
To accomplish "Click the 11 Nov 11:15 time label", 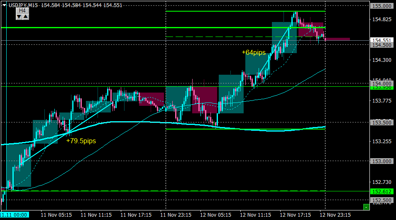I will [x=96, y=215].
